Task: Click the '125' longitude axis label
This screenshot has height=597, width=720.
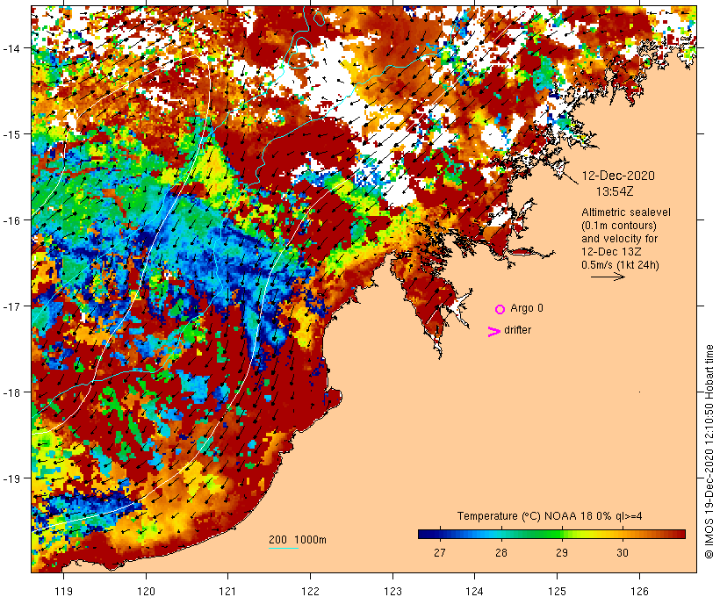Action: tap(558, 591)
